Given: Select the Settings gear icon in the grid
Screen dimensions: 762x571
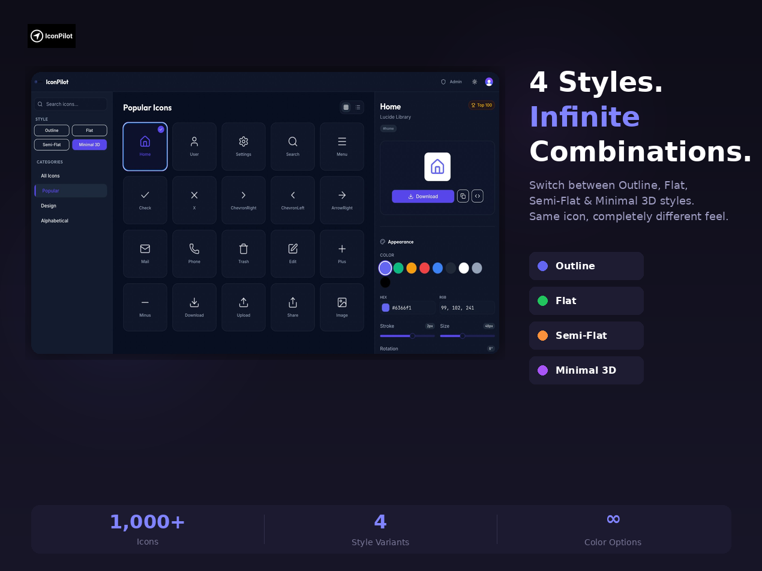Looking at the screenshot, I should (x=243, y=146).
